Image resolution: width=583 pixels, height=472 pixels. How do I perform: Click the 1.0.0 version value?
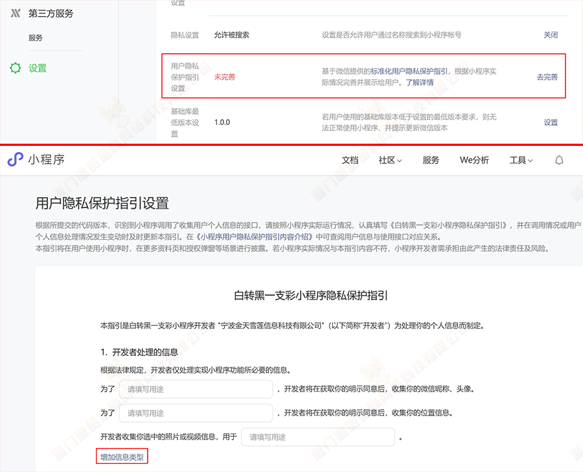[x=222, y=122]
